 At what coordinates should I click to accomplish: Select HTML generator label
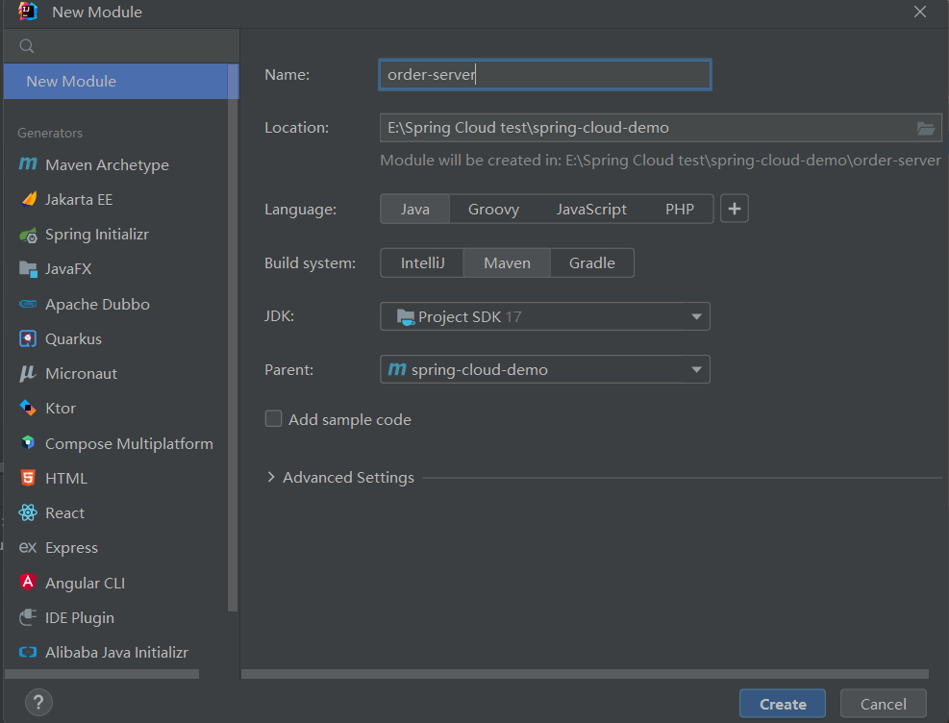(66, 479)
